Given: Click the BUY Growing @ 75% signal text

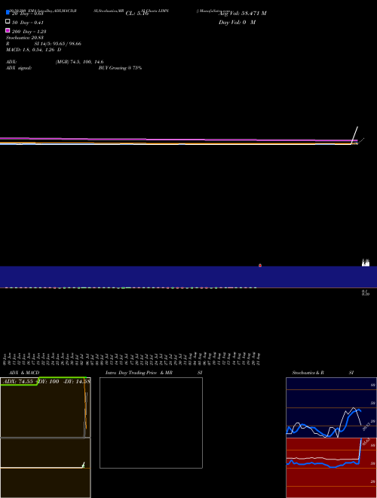Looking at the screenshot, I should click(120, 68).
